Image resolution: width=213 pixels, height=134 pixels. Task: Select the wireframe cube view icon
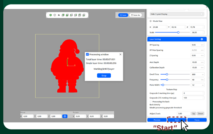(55, 15)
